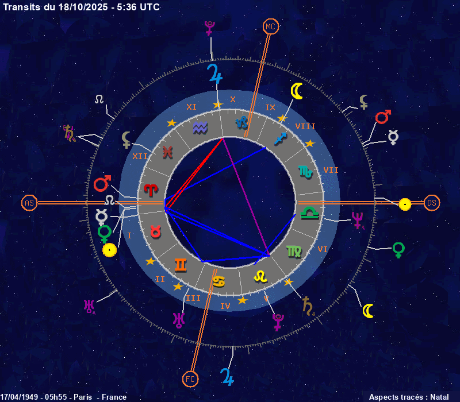This screenshot has width=460, height=402.
Task: Select the FC marker at chart bottom
Action: pos(190,378)
